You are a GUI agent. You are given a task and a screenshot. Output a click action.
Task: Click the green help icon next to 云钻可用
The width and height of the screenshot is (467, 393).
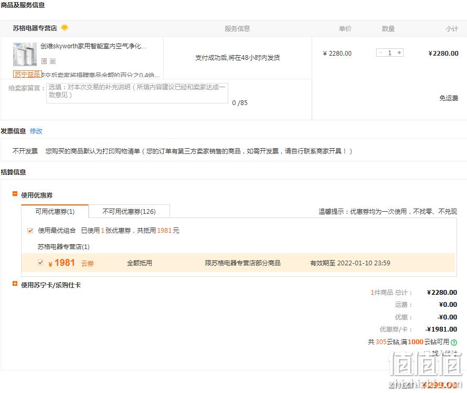tap(453, 343)
